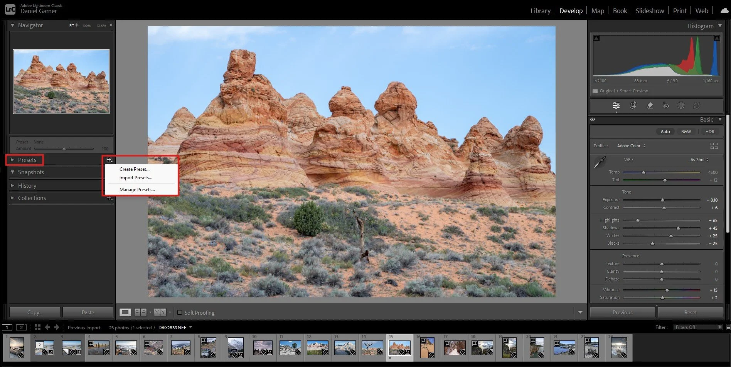Expand the Presets panel

12,160
